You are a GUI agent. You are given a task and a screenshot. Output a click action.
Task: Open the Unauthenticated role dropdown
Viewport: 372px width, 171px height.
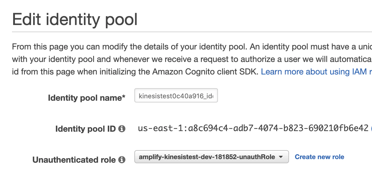point(211,157)
